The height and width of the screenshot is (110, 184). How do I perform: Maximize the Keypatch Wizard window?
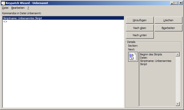point(176,3)
